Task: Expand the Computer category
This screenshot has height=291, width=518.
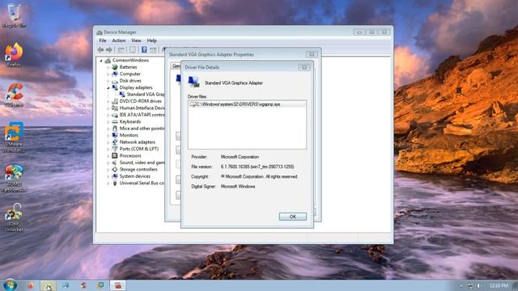Action: pyautogui.click(x=108, y=74)
